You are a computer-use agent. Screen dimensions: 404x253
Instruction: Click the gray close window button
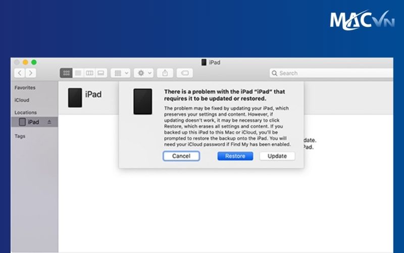click(x=17, y=62)
